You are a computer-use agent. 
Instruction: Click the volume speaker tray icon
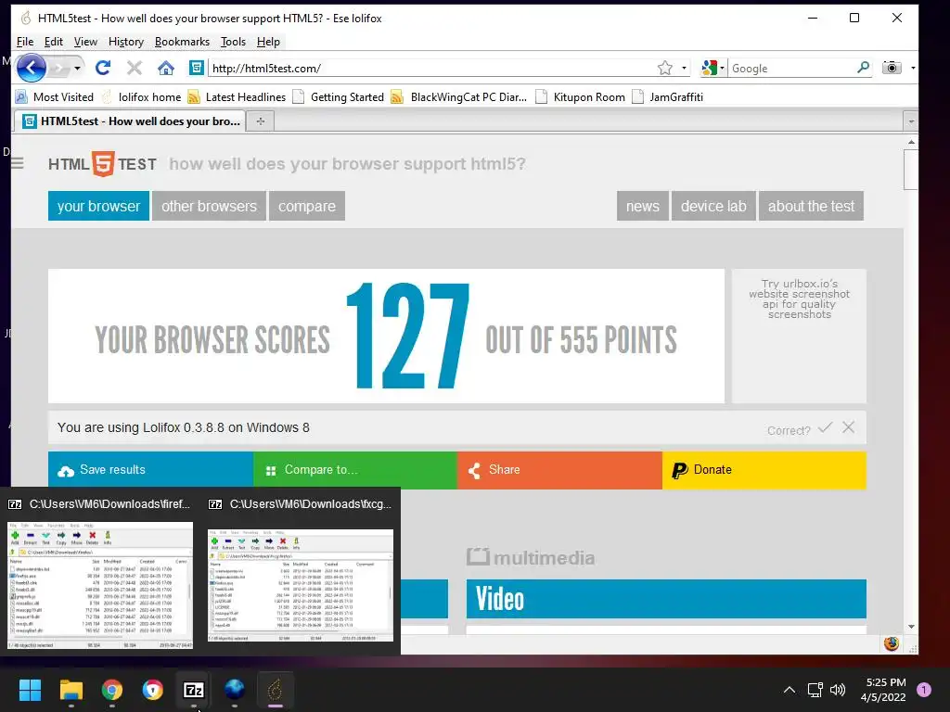838,690
